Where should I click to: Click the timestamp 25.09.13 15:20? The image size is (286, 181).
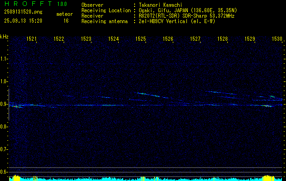(23, 21)
